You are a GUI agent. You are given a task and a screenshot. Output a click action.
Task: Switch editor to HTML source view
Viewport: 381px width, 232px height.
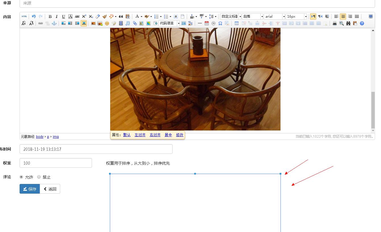(x=24, y=16)
